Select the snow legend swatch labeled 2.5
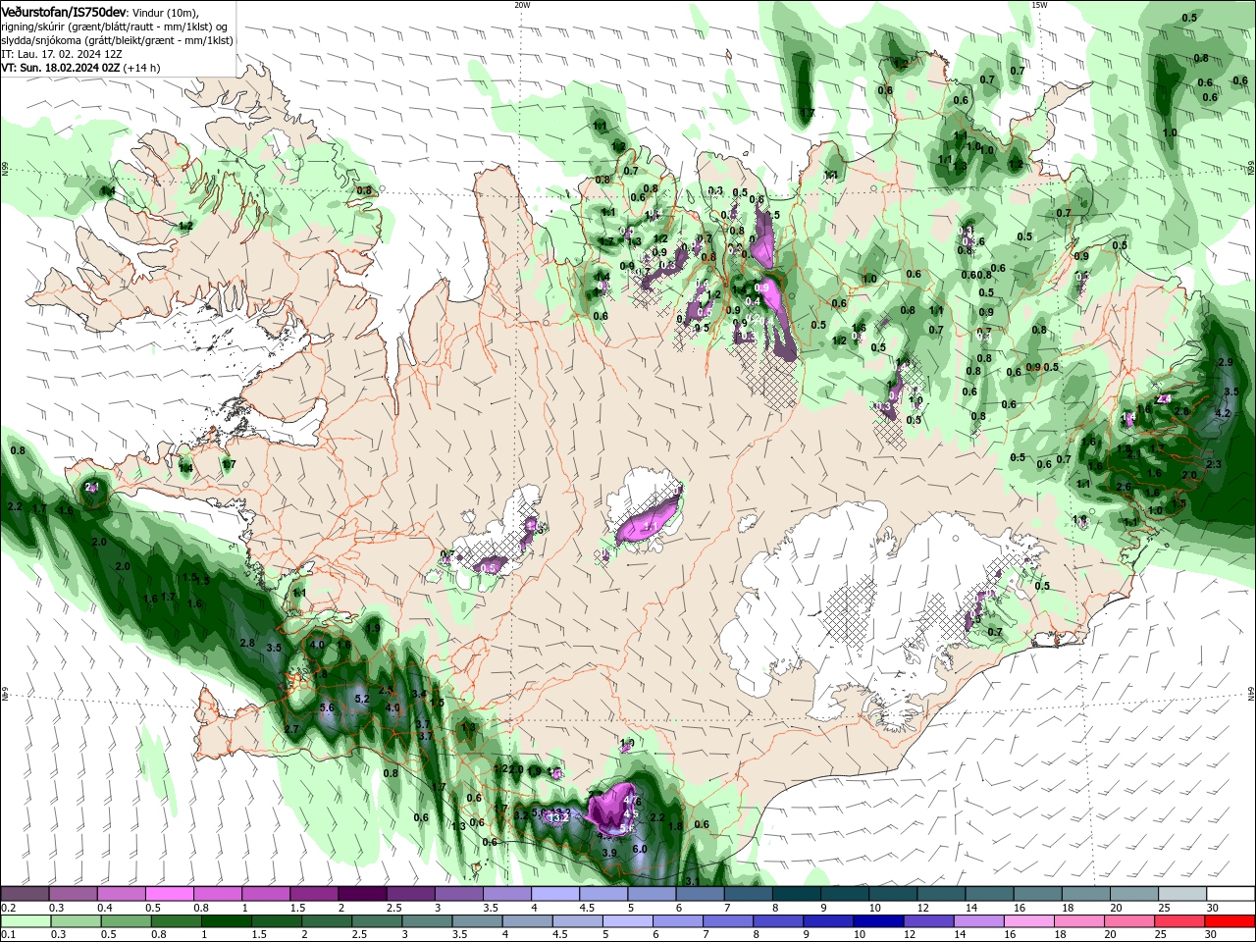Viewport: 1256px width, 942px height. click(x=410, y=894)
